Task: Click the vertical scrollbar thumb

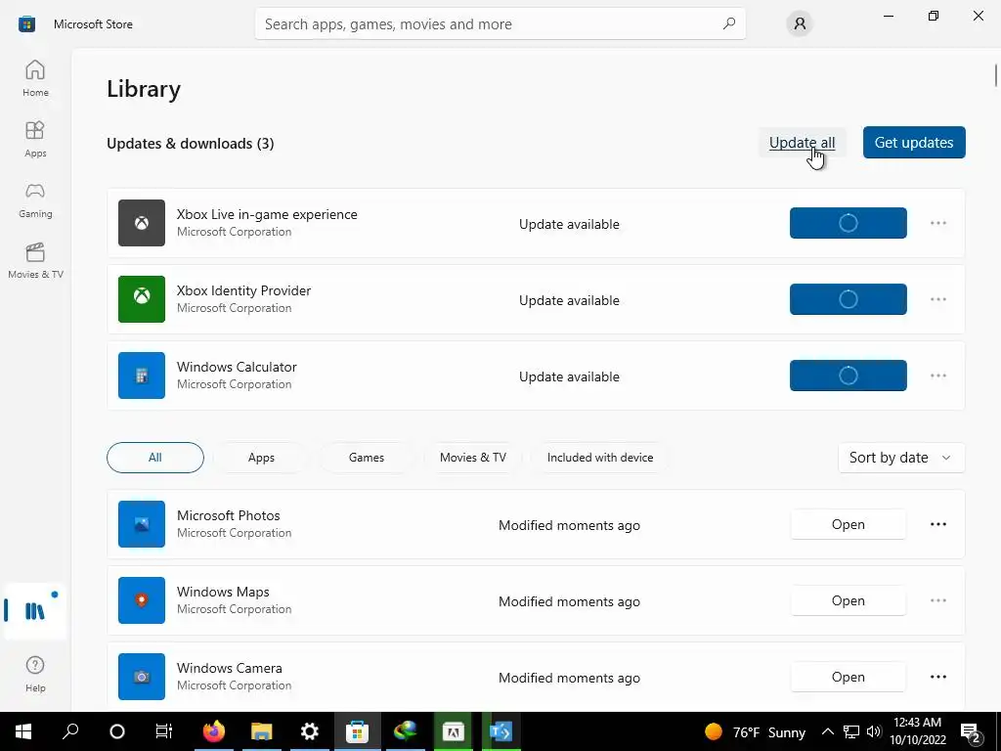Action: click(x=995, y=74)
